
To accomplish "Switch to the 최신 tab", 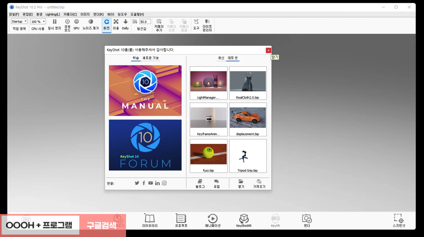I will click(x=221, y=58).
